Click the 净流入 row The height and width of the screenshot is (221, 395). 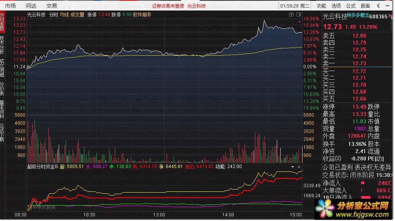[357, 183]
